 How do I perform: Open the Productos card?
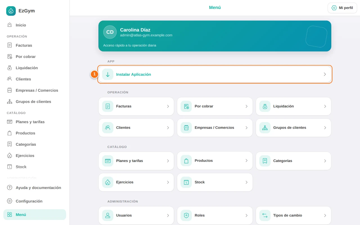coord(215,161)
